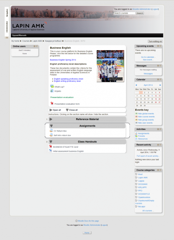The width and height of the screenshot is (174, 240).
Task: Click the SODANKYLÄ category icon
Action: tap(136, 194)
